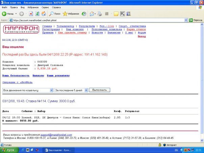This screenshot has width=204, height=153.
Task: Open Ваша безопасность link
Action: click(16, 76)
